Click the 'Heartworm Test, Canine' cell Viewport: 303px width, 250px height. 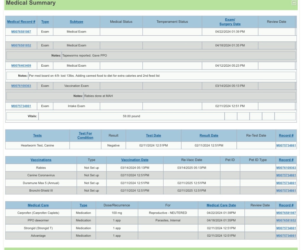(x=38, y=145)
